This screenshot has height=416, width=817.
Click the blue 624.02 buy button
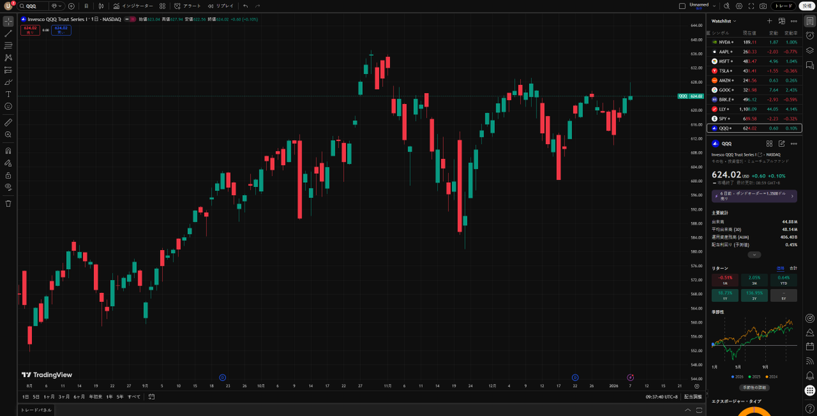coord(61,30)
